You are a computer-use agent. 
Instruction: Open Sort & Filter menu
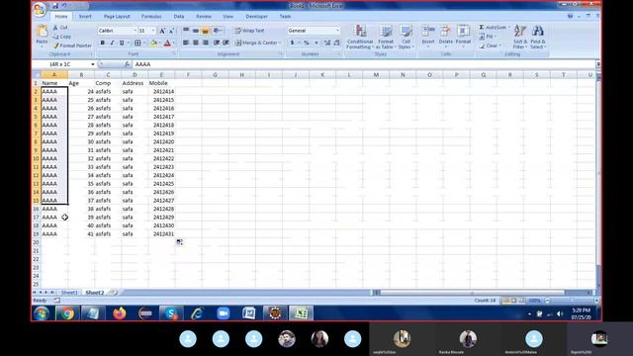520,37
